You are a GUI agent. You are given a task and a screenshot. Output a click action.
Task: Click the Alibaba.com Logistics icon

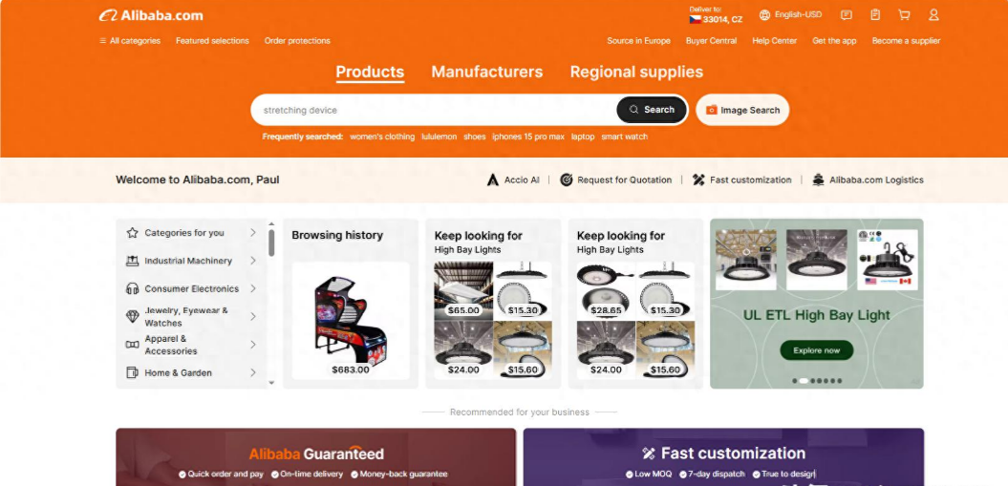click(819, 180)
